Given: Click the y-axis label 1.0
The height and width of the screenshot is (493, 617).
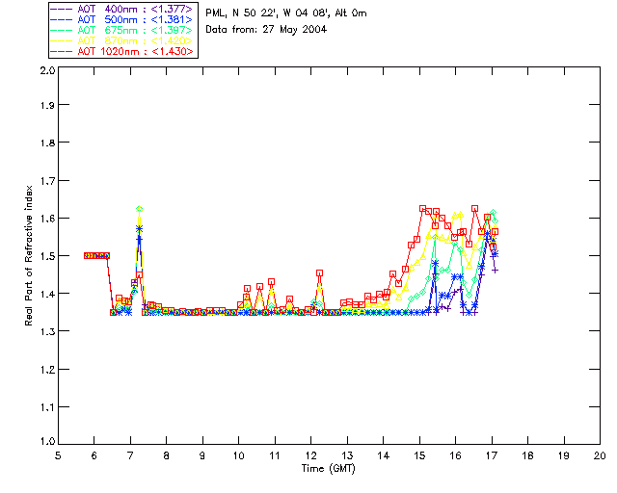Looking at the screenshot, I should (47, 441).
